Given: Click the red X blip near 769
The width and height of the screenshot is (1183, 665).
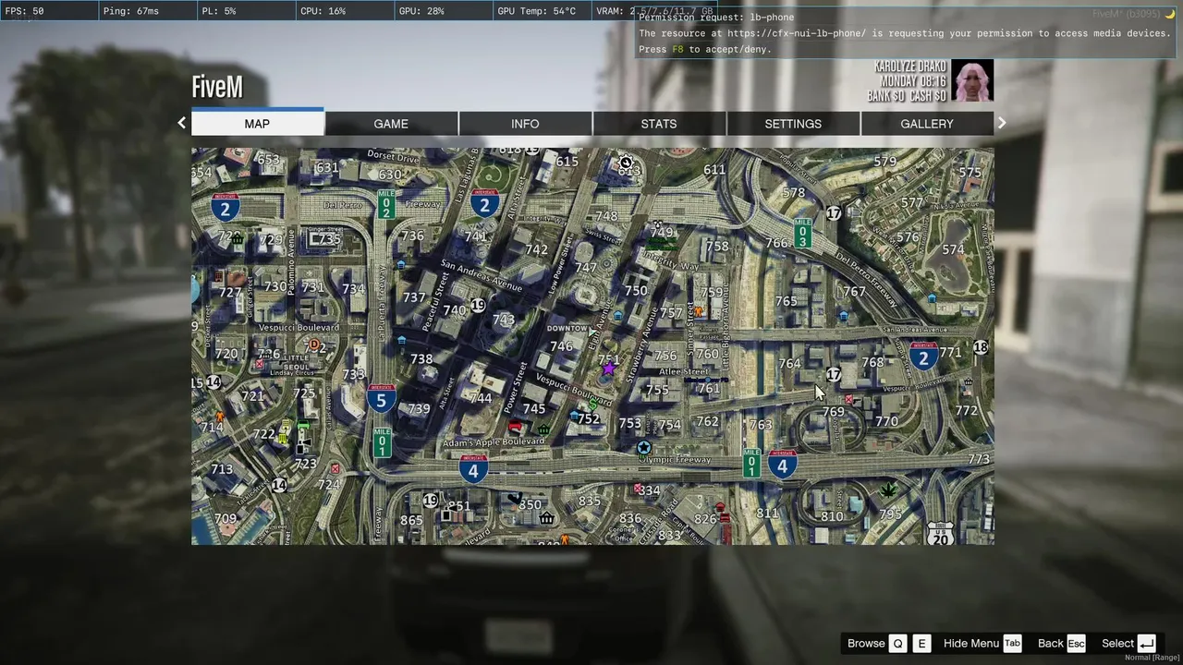Looking at the screenshot, I should [849, 400].
